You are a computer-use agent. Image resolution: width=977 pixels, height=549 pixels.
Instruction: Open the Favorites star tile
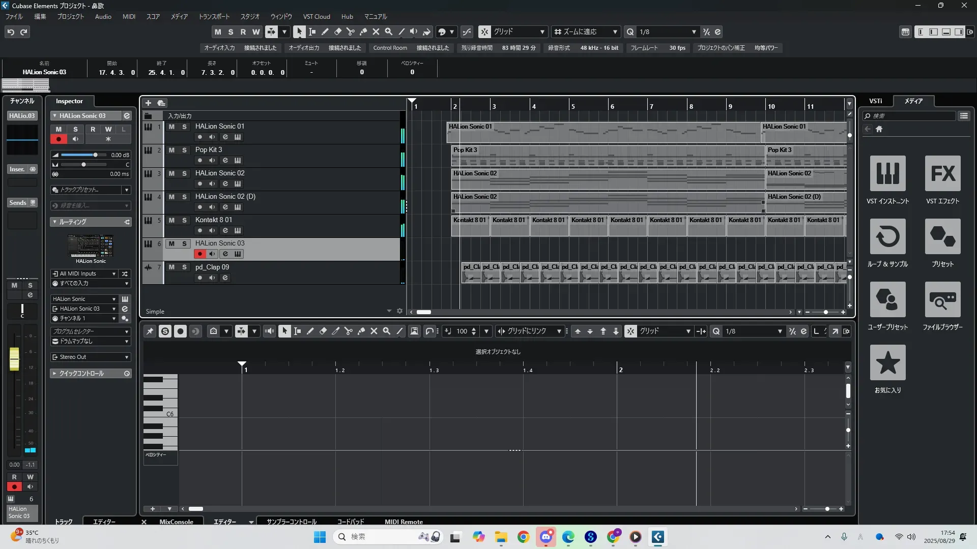click(887, 362)
